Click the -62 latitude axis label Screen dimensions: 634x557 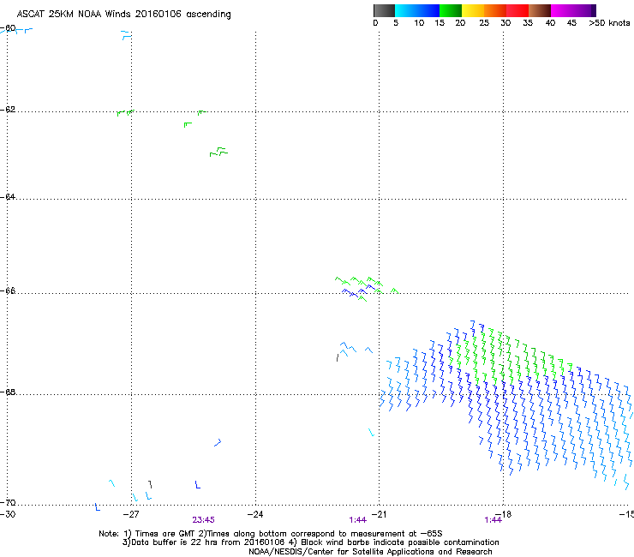pos(8,110)
